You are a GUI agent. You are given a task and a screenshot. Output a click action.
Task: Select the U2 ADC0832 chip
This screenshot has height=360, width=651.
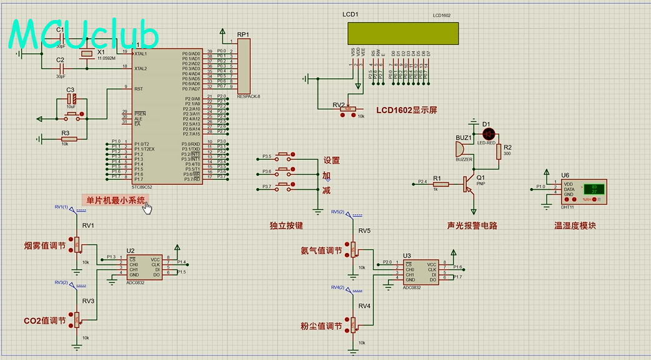tap(145, 267)
